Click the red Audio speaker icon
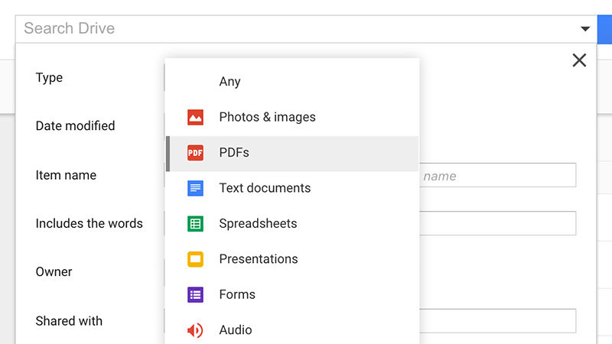 click(x=195, y=330)
